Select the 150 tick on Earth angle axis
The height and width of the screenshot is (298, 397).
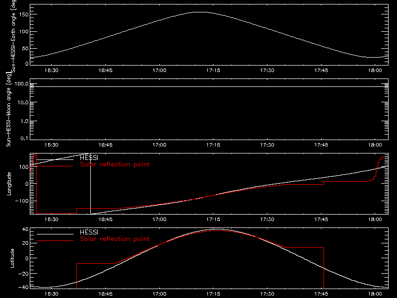tap(23, 14)
